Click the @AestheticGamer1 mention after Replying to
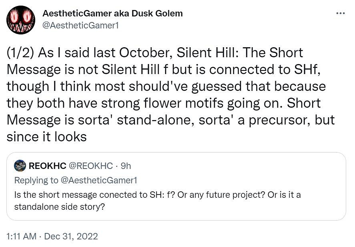 coord(99,180)
